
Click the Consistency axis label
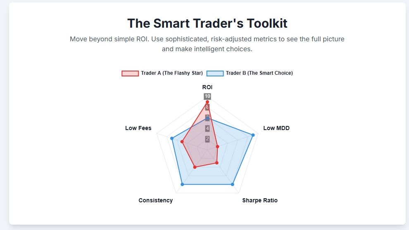pyautogui.click(x=155, y=200)
